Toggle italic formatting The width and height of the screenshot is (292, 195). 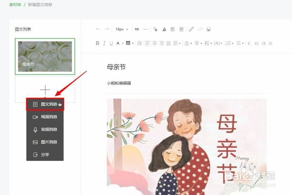(x=104, y=43)
